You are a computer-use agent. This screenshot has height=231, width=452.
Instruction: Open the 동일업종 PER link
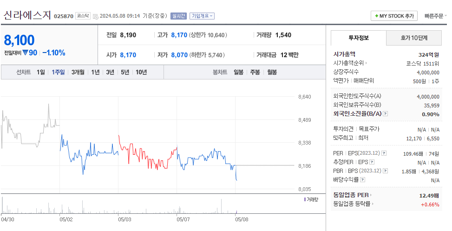[x=351, y=195]
